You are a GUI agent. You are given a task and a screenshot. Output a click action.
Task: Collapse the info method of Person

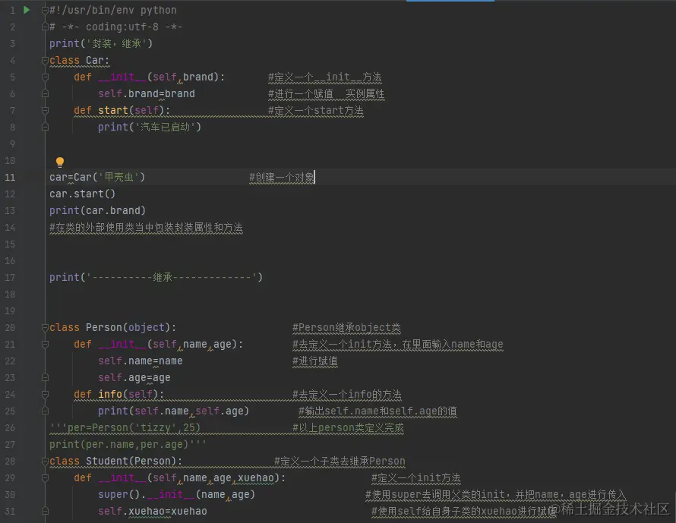(x=44, y=394)
